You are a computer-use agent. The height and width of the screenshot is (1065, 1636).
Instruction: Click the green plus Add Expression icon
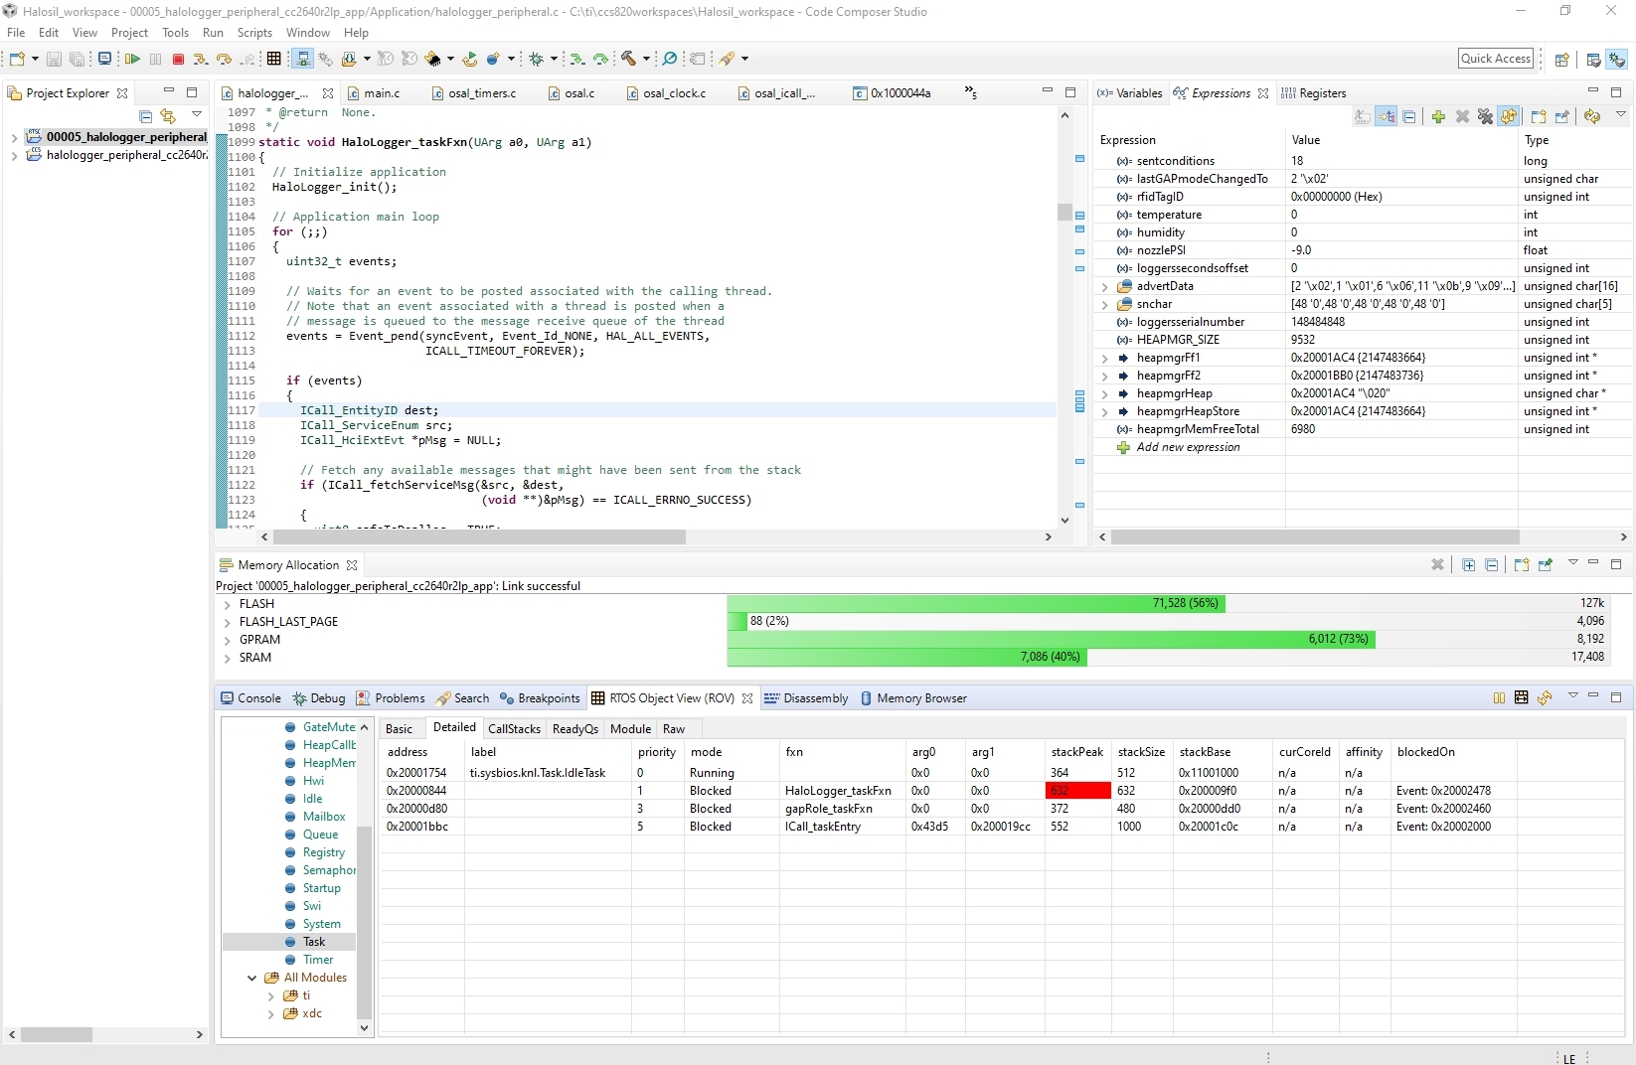1438,117
